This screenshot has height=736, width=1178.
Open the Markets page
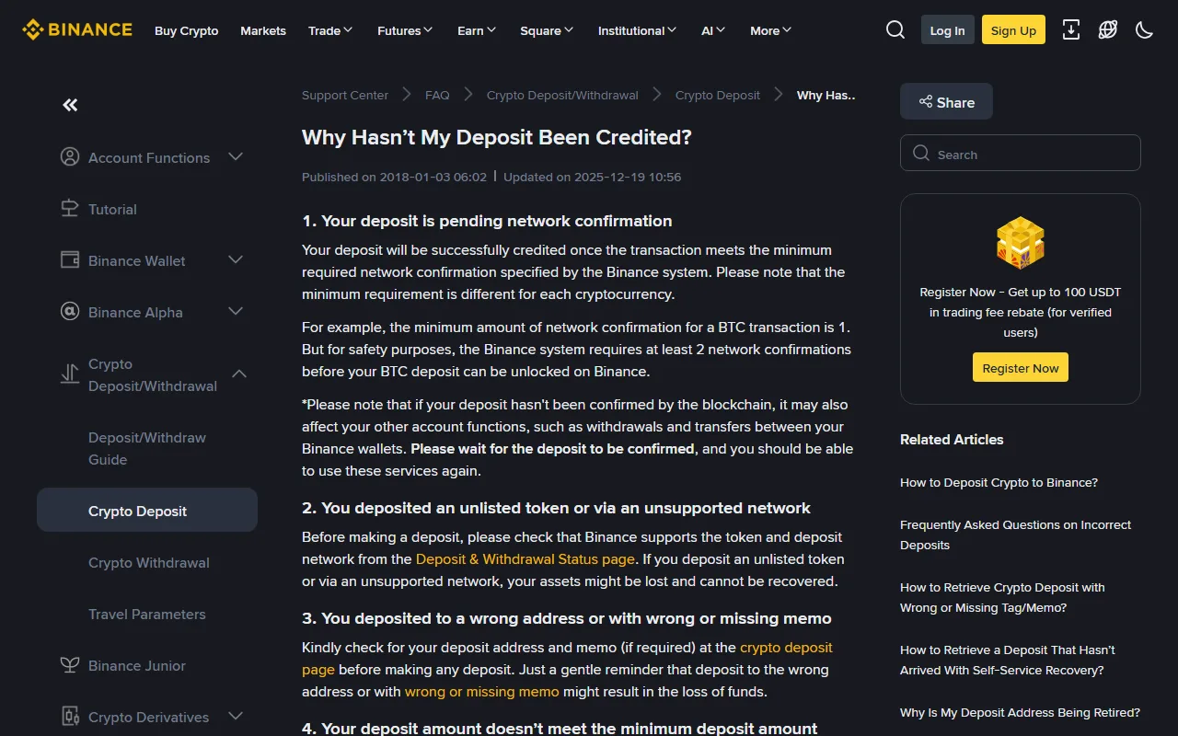coord(263,30)
